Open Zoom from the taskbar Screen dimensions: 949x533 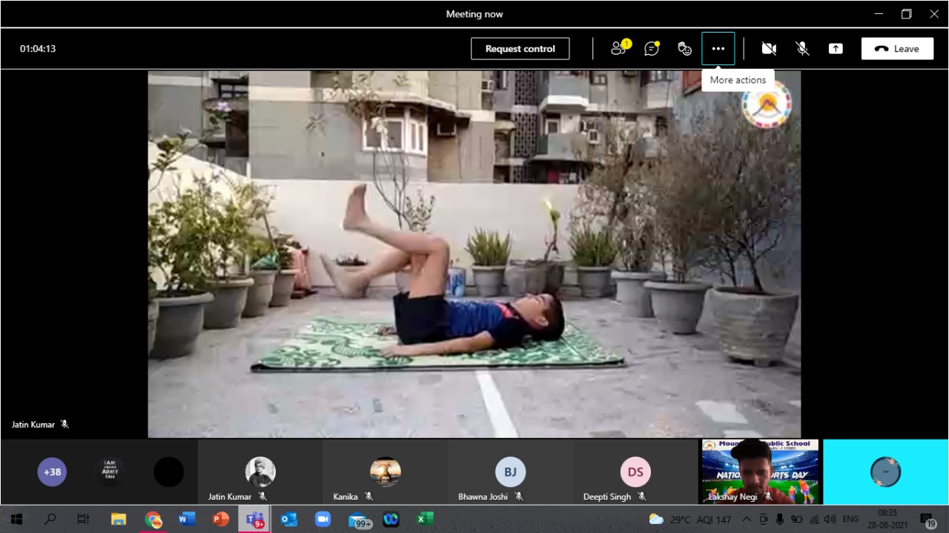(x=323, y=520)
